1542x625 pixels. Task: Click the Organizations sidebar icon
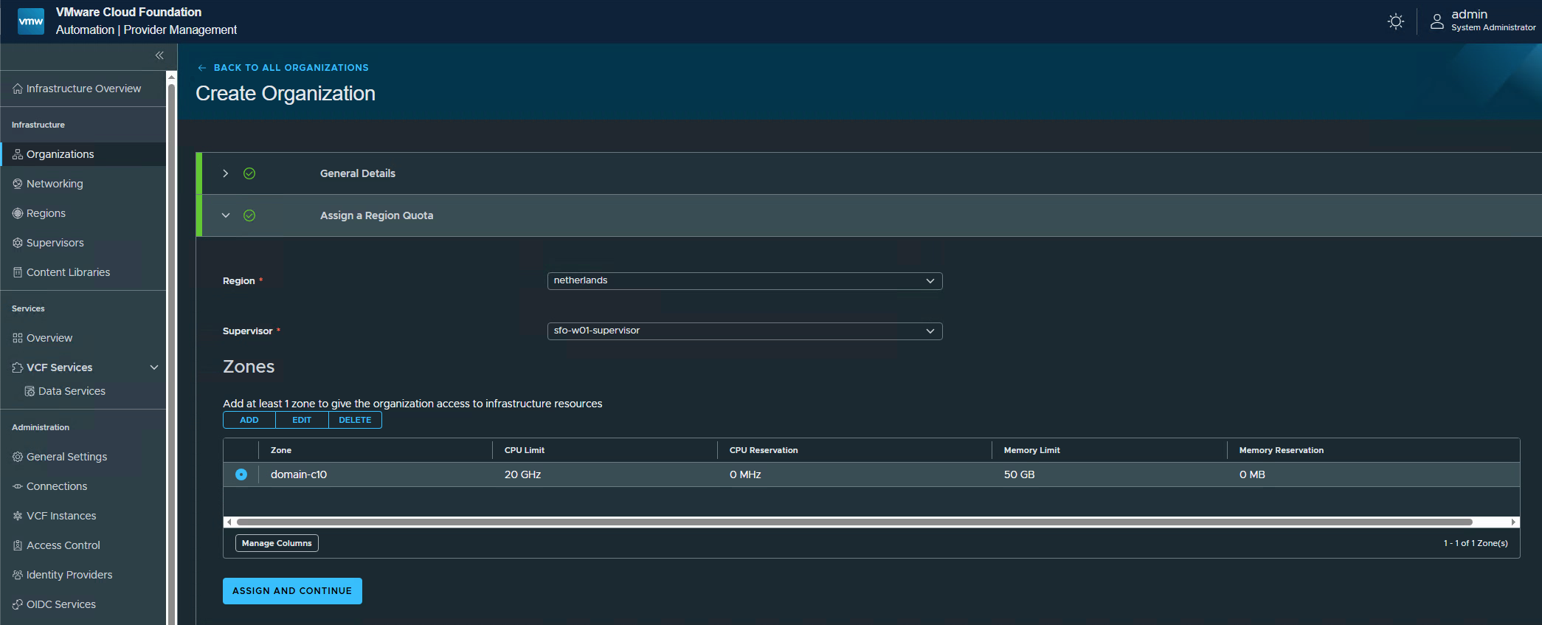[18, 154]
